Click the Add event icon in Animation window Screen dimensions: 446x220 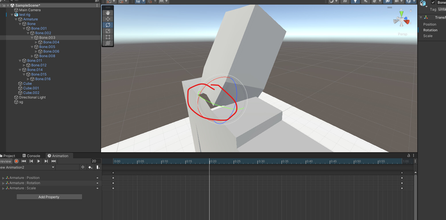(98, 167)
